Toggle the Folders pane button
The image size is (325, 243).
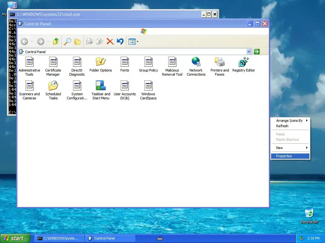coord(77,41)
